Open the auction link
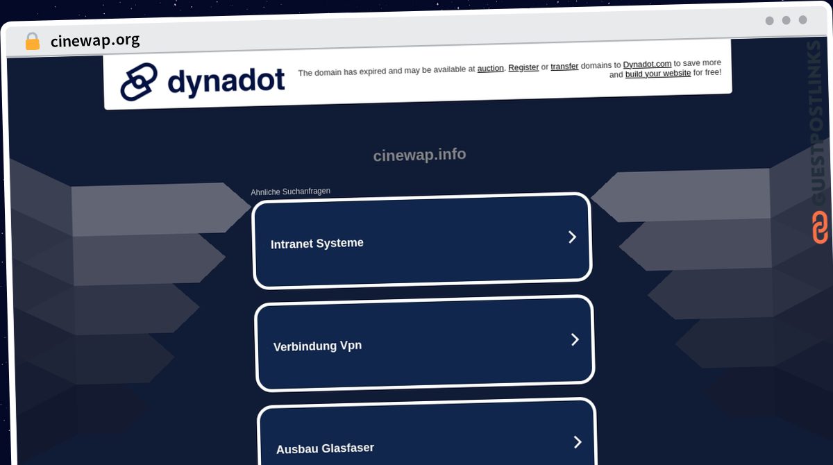 490,69
